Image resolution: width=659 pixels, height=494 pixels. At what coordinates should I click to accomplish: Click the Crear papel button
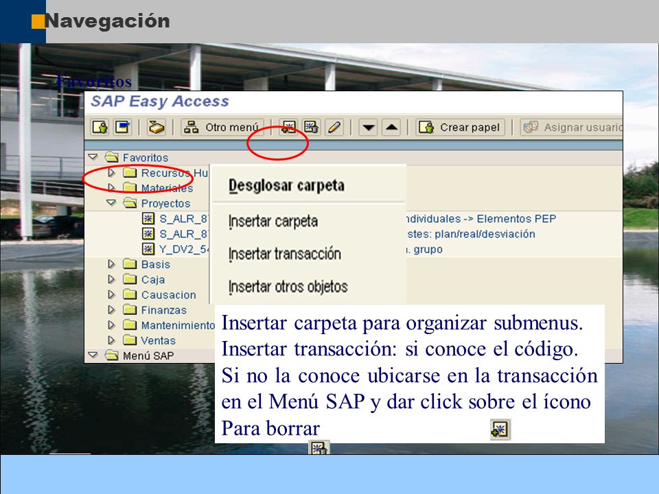[x=460, y=127]
